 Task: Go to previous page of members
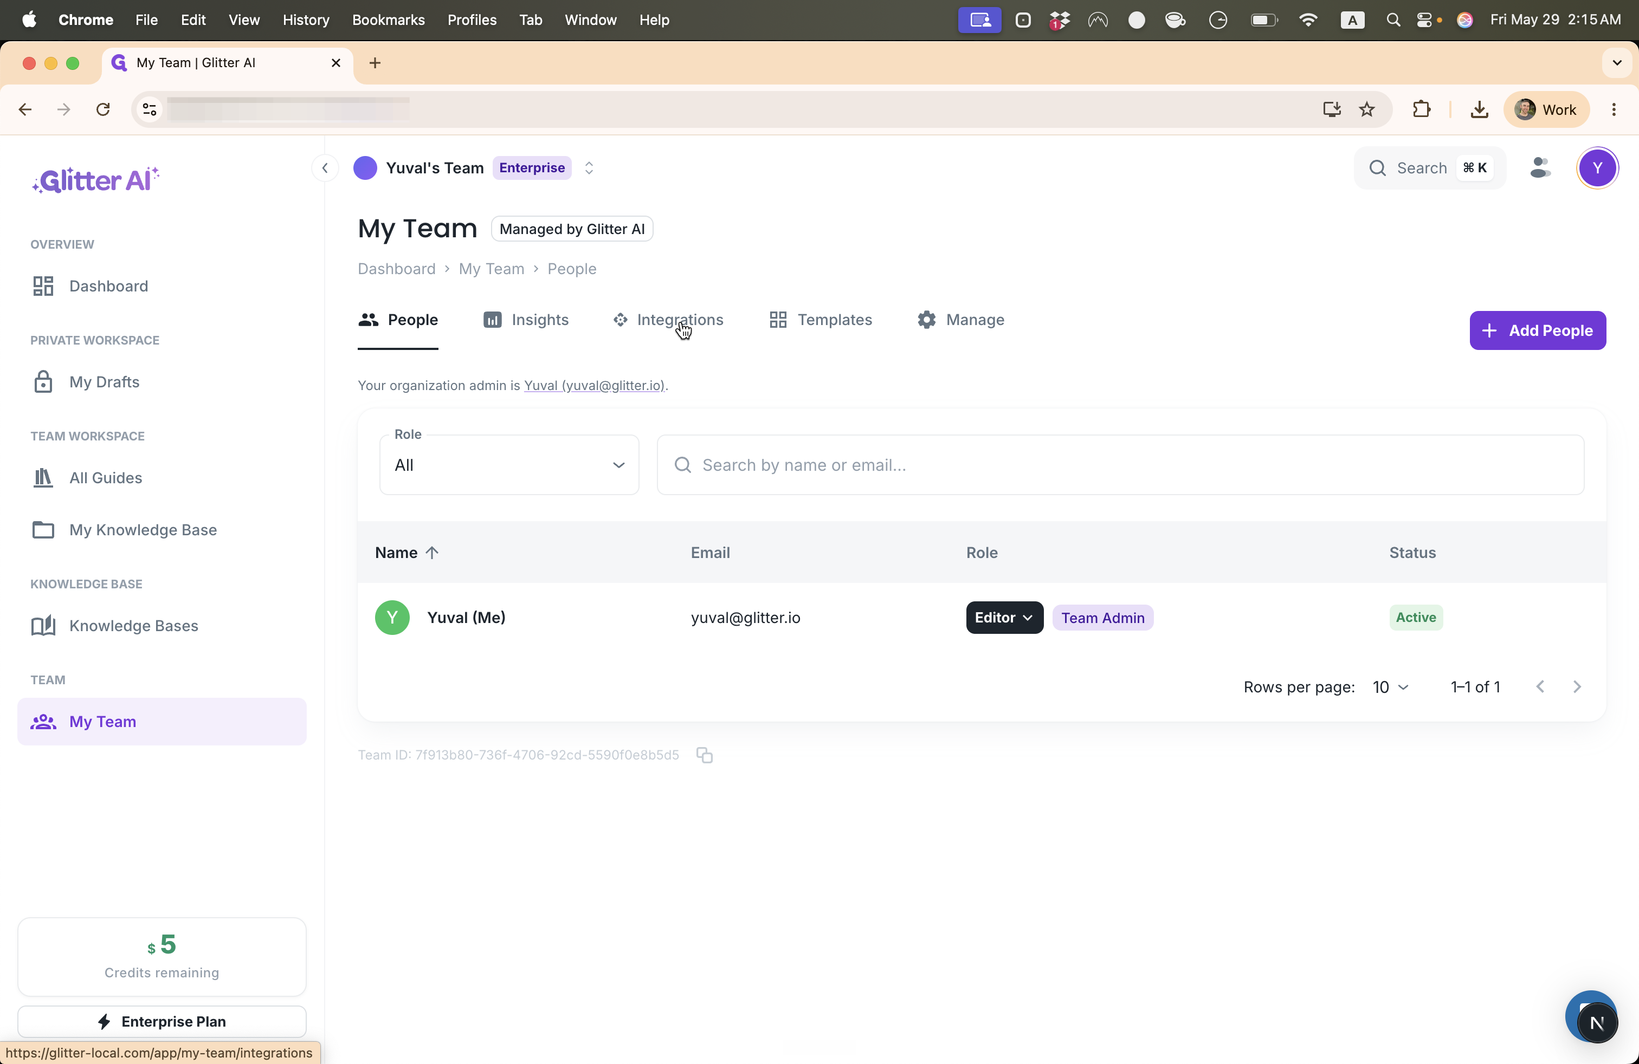[1540, 687]
